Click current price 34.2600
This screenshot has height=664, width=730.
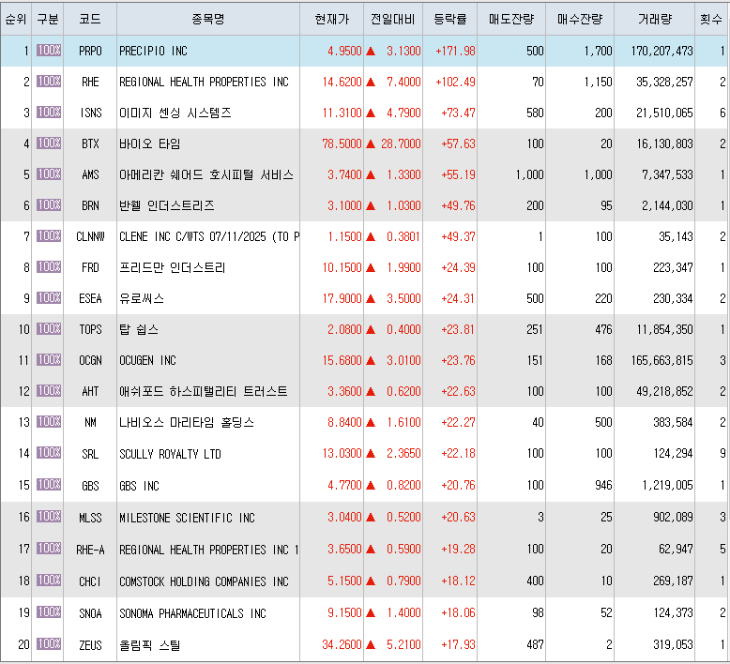[x=342, y=644]
